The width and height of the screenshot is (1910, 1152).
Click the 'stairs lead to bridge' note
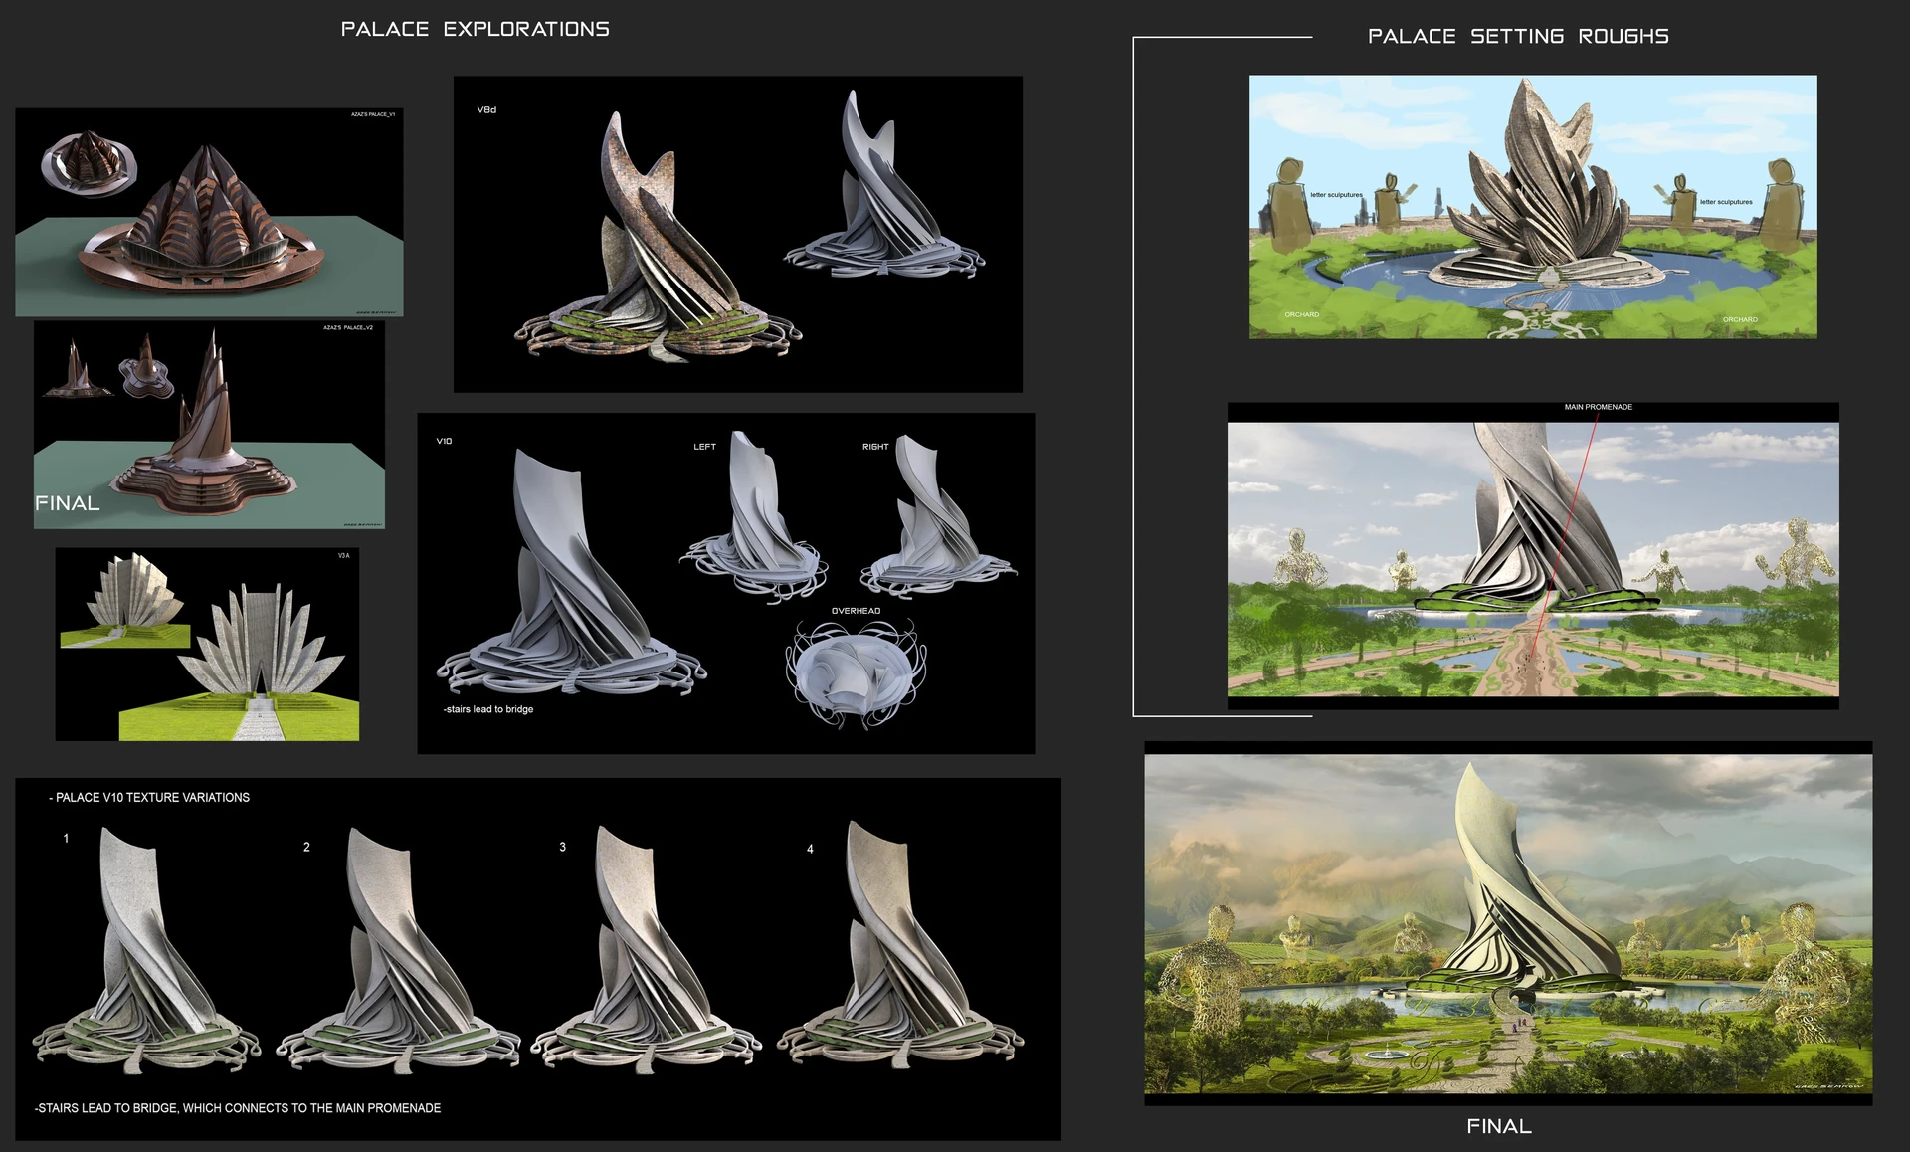(488, 709)
